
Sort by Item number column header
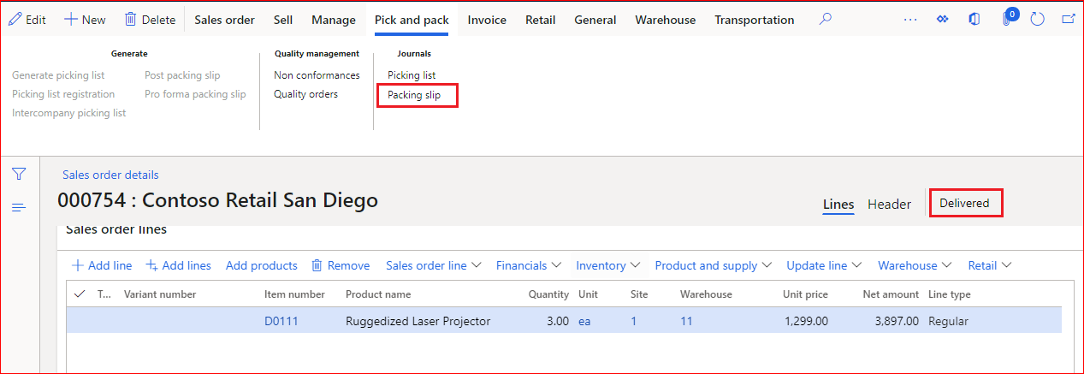click(294, 294)
